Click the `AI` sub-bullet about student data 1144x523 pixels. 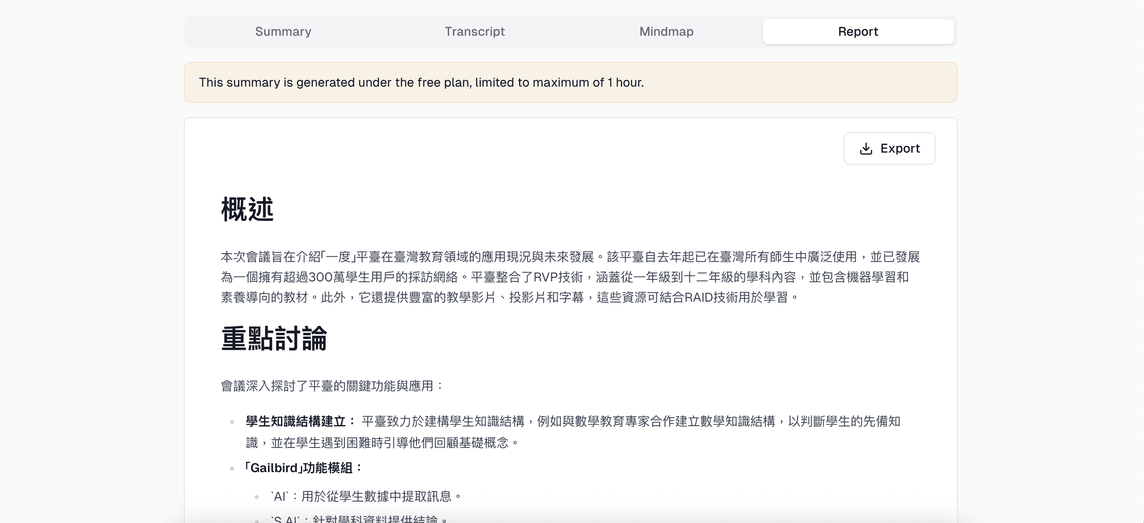point(366,496)
